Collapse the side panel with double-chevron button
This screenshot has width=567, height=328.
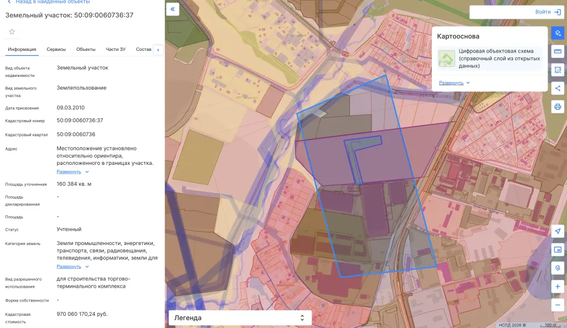173,9
